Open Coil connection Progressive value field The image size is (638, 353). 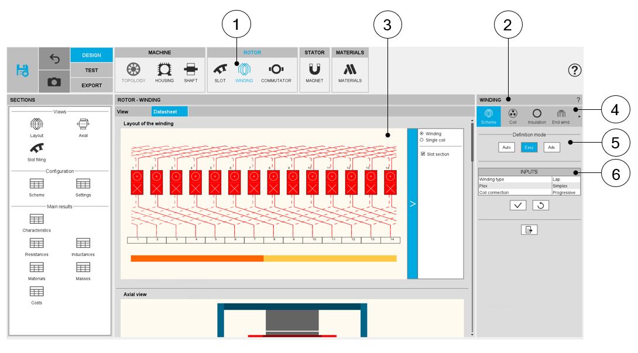(566, 192)
